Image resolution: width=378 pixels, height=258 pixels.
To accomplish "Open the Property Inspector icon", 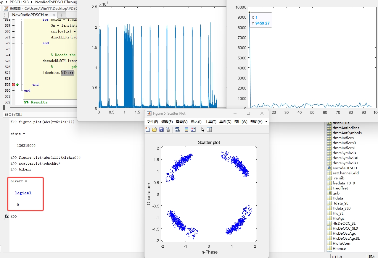I will [209, 129].
